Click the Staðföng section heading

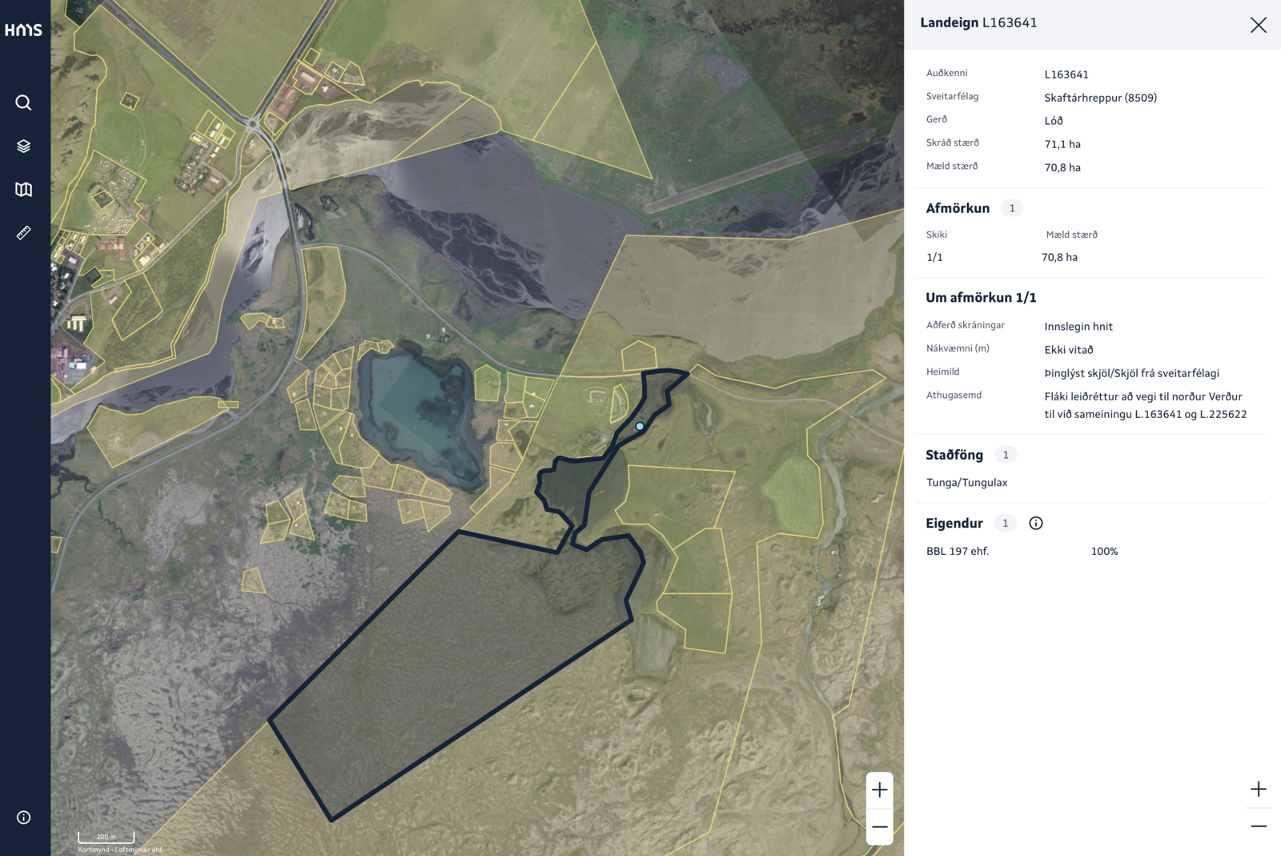[954, 455]
